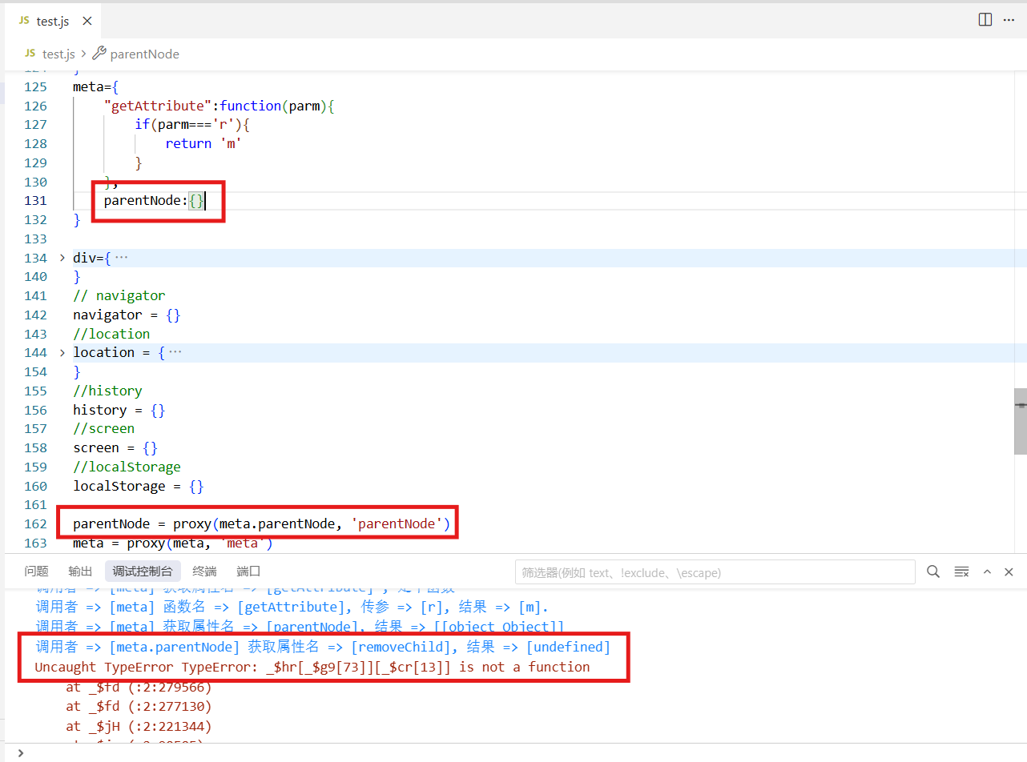The width and height of the screenshot is (1027, 762).
Task: Click the parentNode breadcrumb symbol
Action: point(144,54)
